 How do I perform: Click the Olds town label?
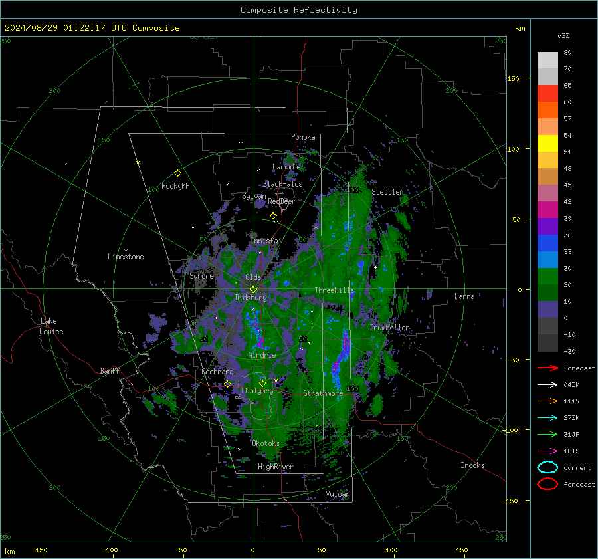pos(253,277)
